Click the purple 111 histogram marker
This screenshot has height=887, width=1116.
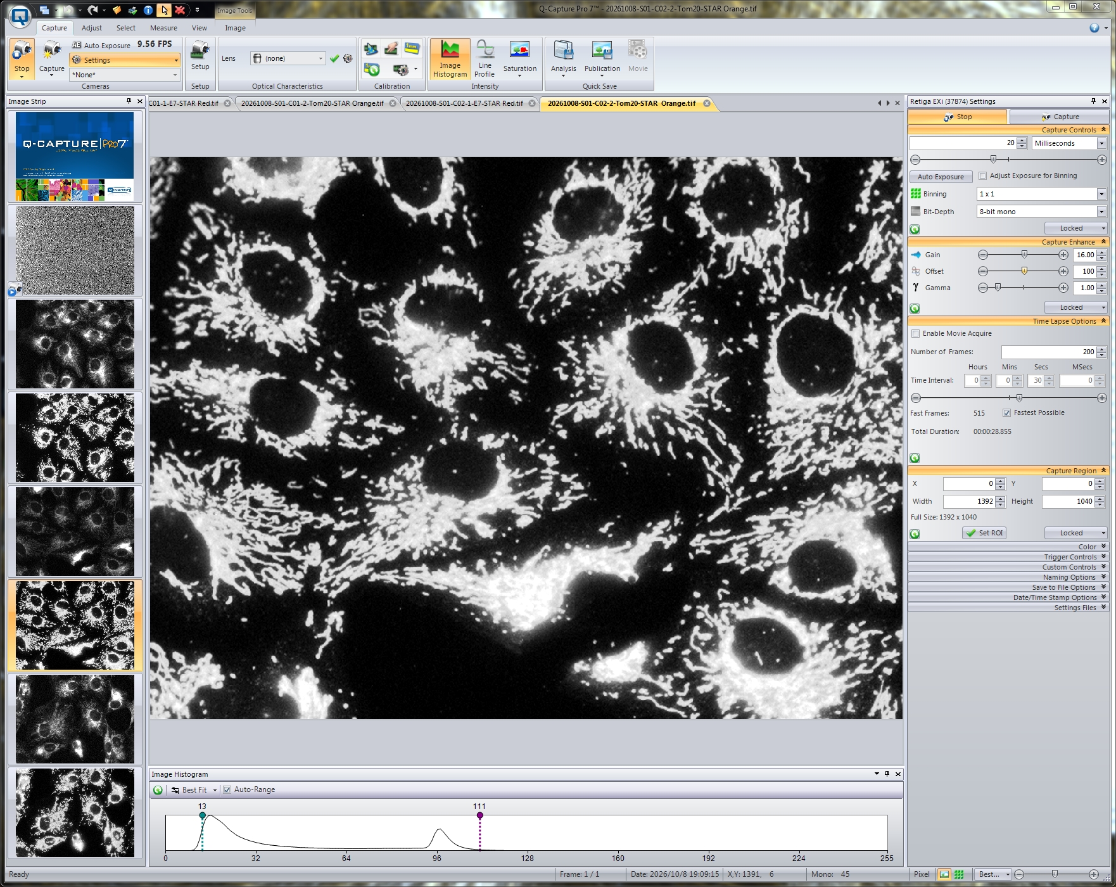click(x=480, y=815)
